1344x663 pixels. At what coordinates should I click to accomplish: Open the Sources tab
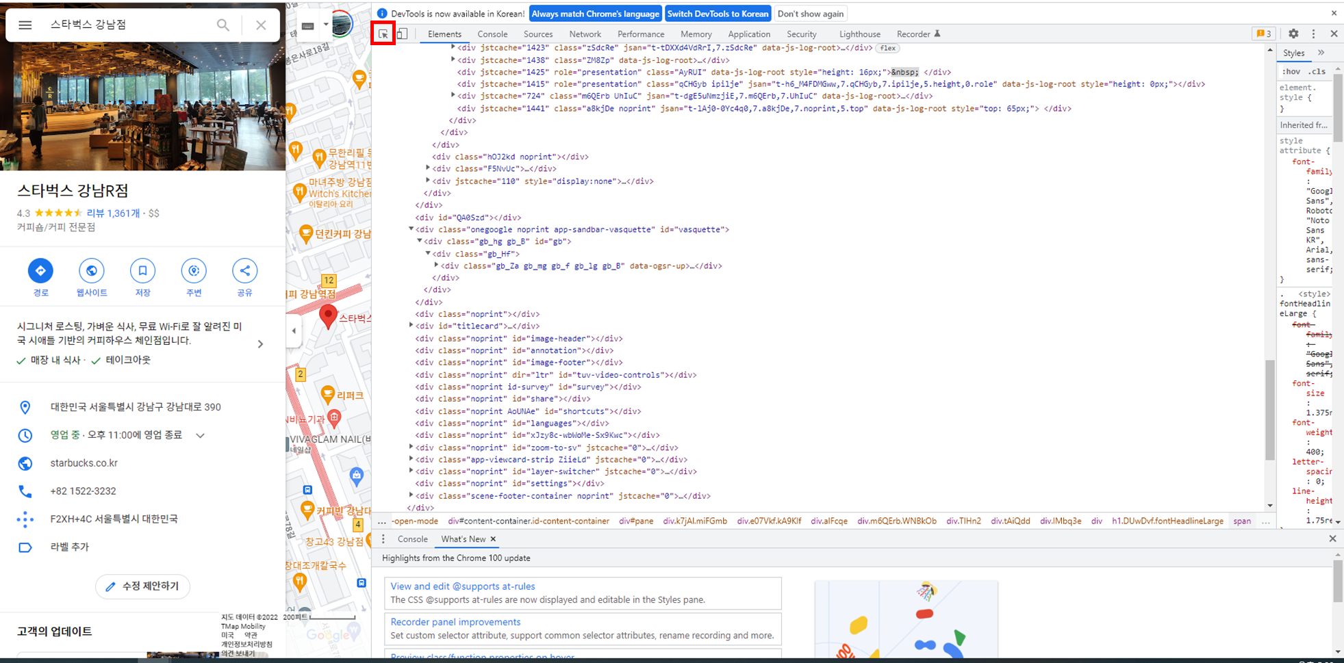click(x=538, y=34)
